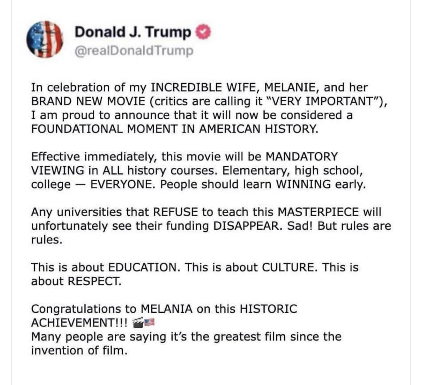Click the word MASTERPIECE
This screenshot has height=385, width=422.
(x=318, y=212)
